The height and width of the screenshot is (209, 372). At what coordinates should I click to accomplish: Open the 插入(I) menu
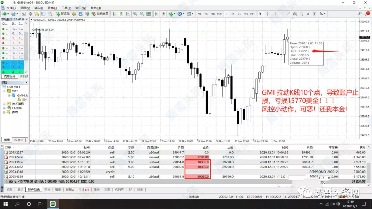39,8
